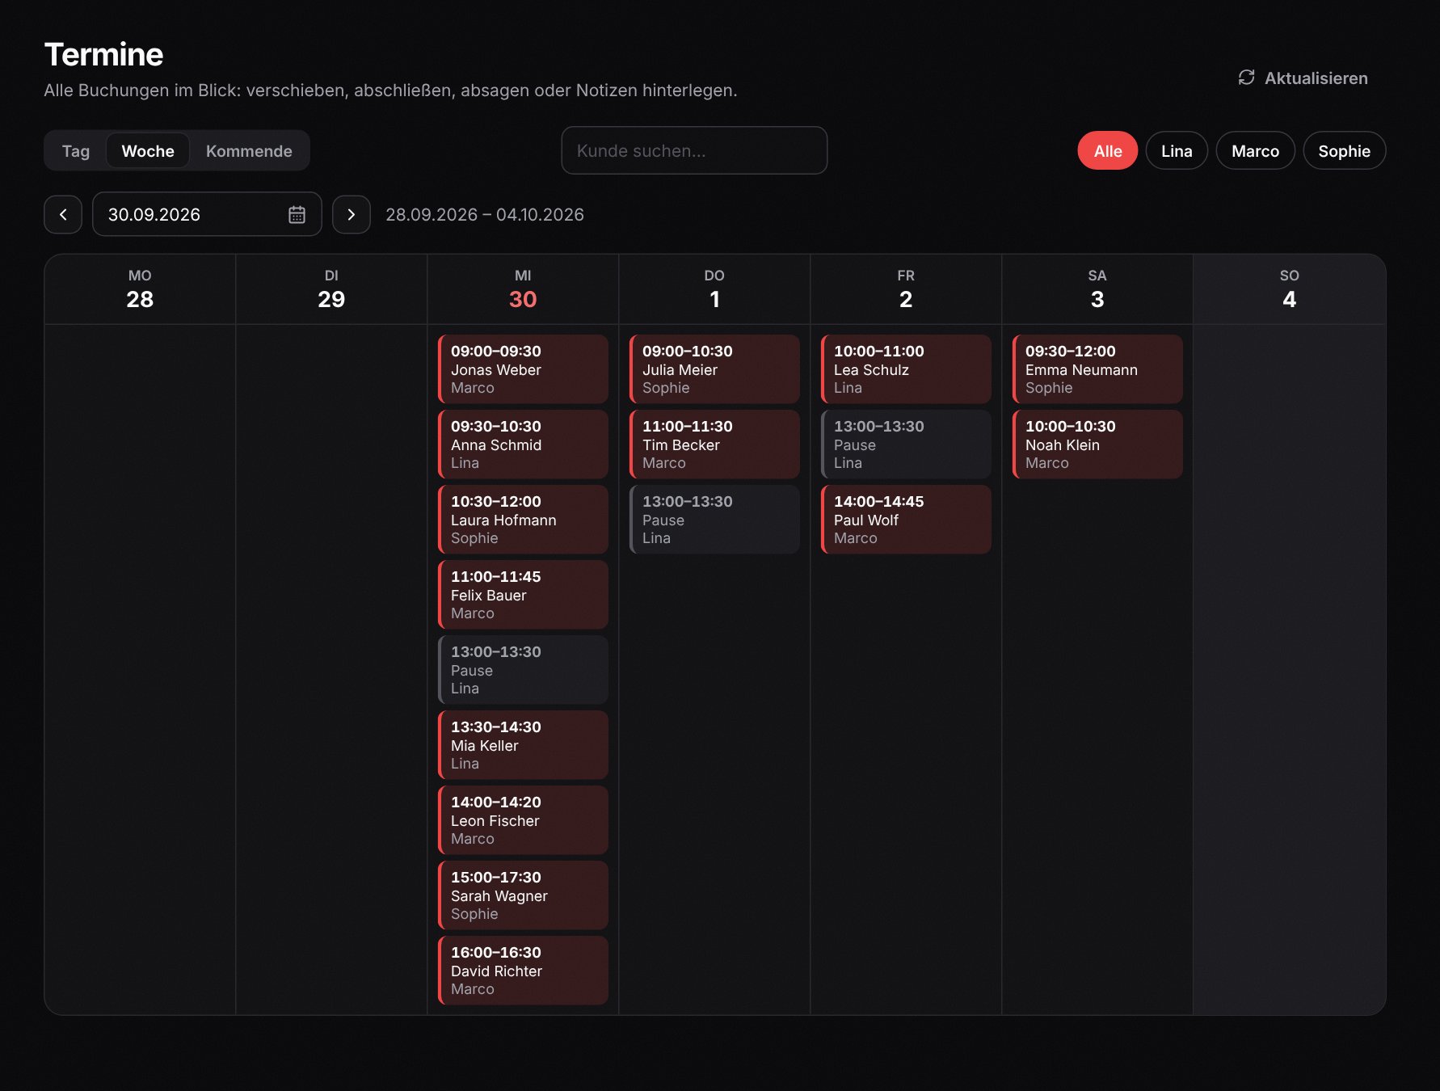Open Paul Wolf's 14:00 appointment

click(x=906, y=520)
